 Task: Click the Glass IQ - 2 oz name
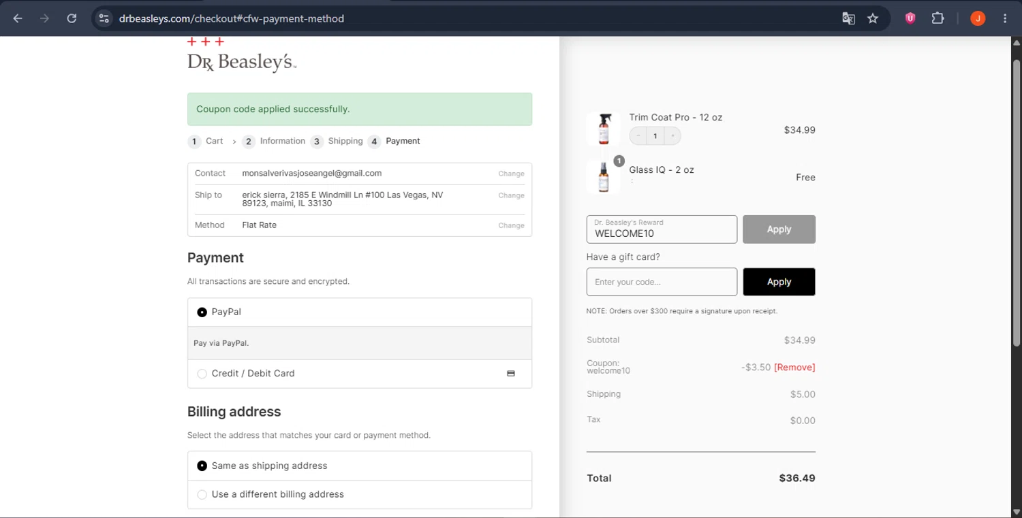tap(662, 170)
